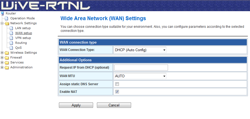Open WAN Connection Type dropdown
This screenshot has height=119, width=250.
140,50
